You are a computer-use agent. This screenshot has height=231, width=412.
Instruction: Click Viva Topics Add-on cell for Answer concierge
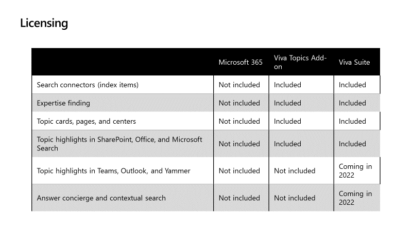click(x=295, y=198)
